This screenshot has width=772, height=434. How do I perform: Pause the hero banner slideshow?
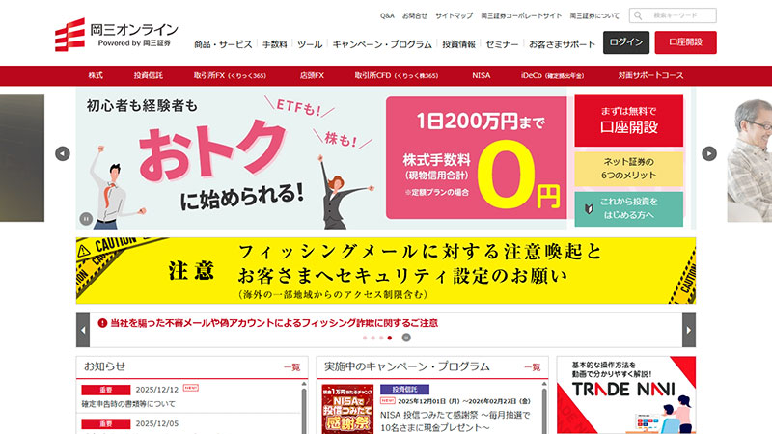pyautogui.click(x=86, y=219)
